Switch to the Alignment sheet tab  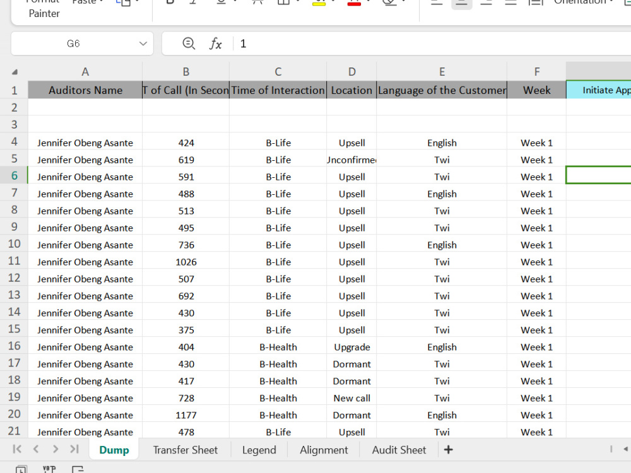[324, 450]
